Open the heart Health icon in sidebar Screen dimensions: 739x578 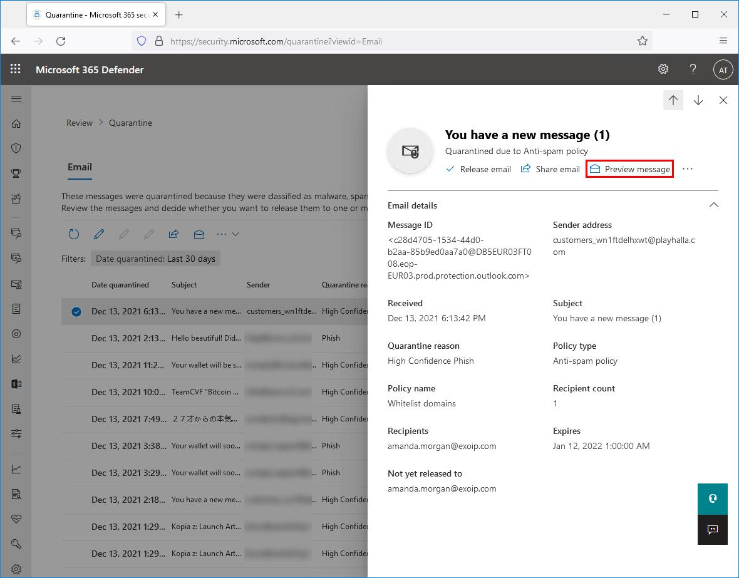point(16,519)
